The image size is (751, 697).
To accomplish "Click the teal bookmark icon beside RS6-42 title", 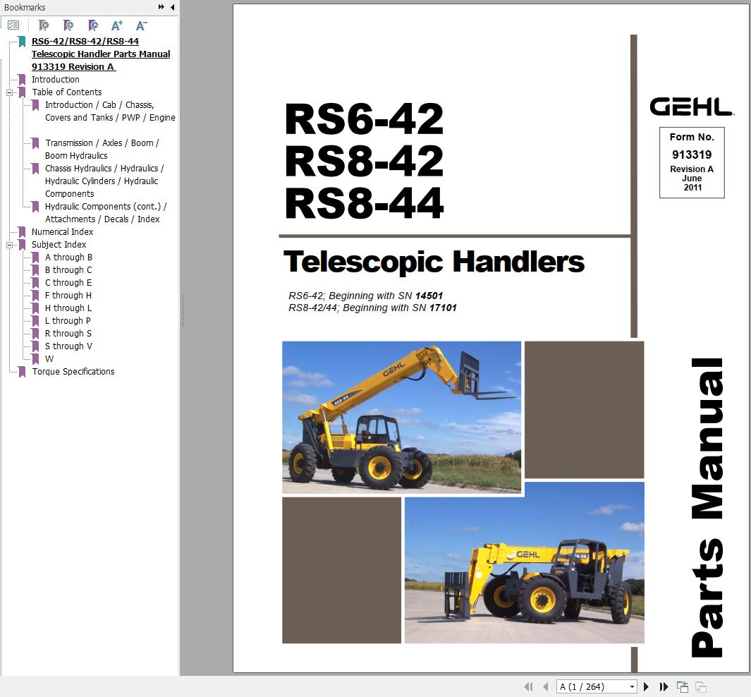I will [x=22, y=42].
